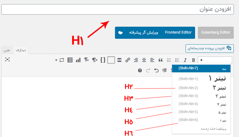
Task: Click the redo arrow
Action: (x=148, y=70)
